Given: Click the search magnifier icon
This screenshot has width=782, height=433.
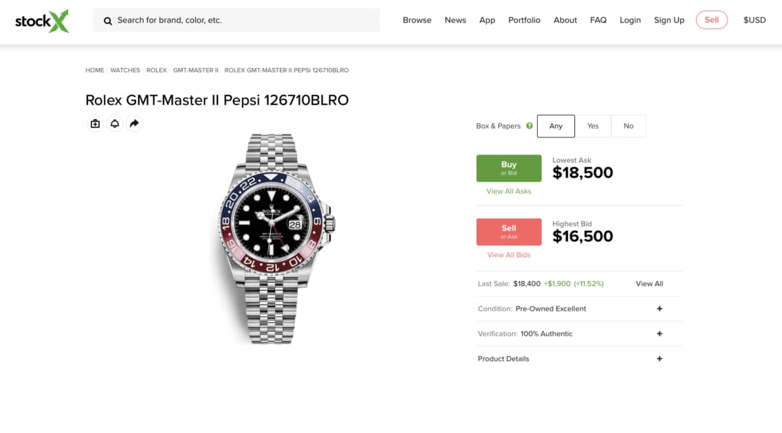Looking at the screenshot, I should (108, 21).
